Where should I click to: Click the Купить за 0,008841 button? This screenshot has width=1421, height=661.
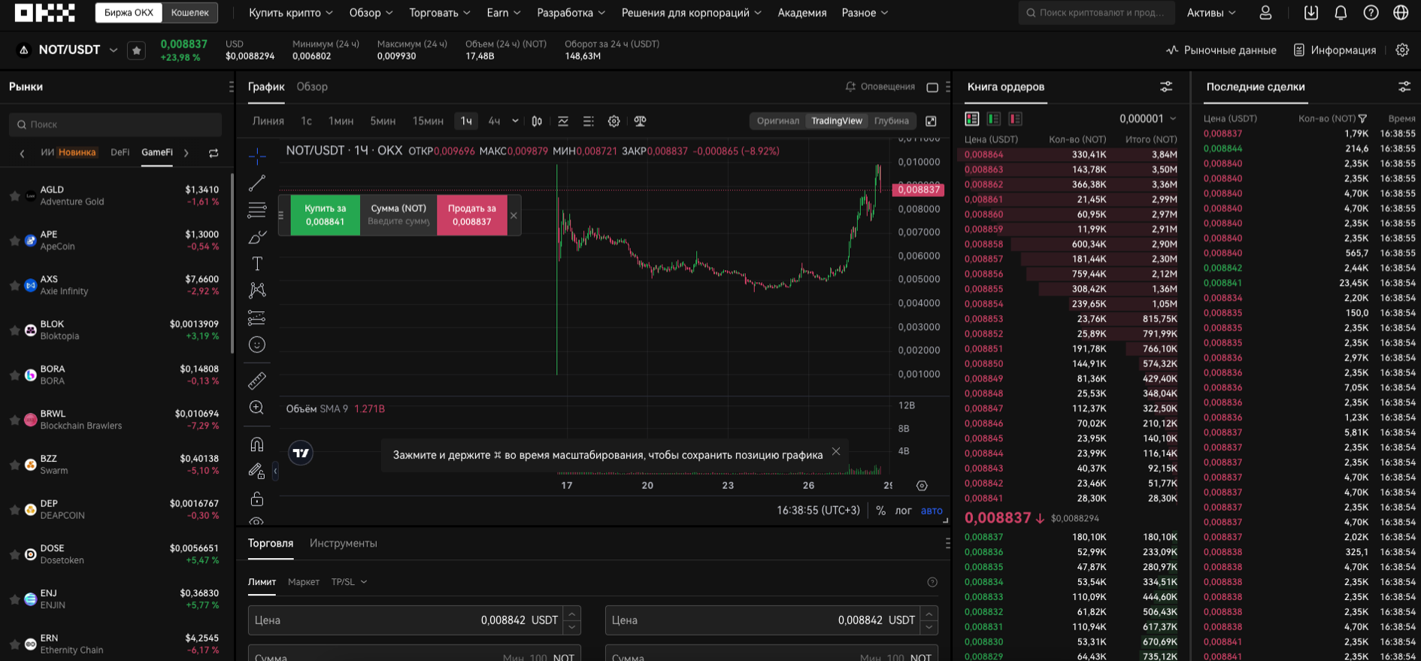pyautogui.click(x=325, y=215)
